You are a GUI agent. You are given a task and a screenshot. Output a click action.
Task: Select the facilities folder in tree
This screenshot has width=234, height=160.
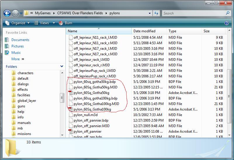24,95
